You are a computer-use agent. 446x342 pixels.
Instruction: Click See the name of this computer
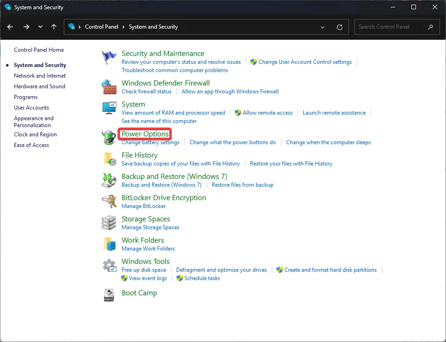pos(159,121)
